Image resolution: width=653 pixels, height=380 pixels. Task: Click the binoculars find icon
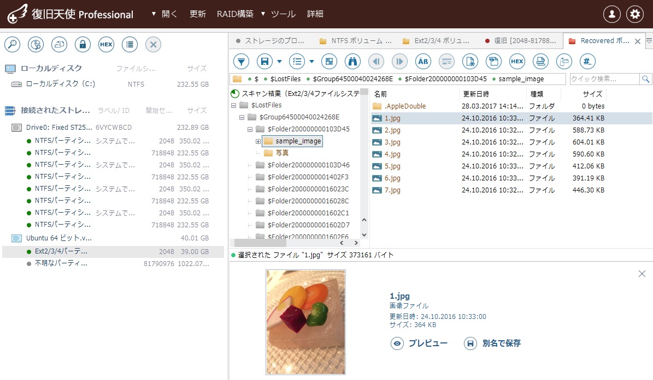[353, 62]
